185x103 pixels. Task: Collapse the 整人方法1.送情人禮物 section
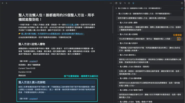click(x=118, y=23)
